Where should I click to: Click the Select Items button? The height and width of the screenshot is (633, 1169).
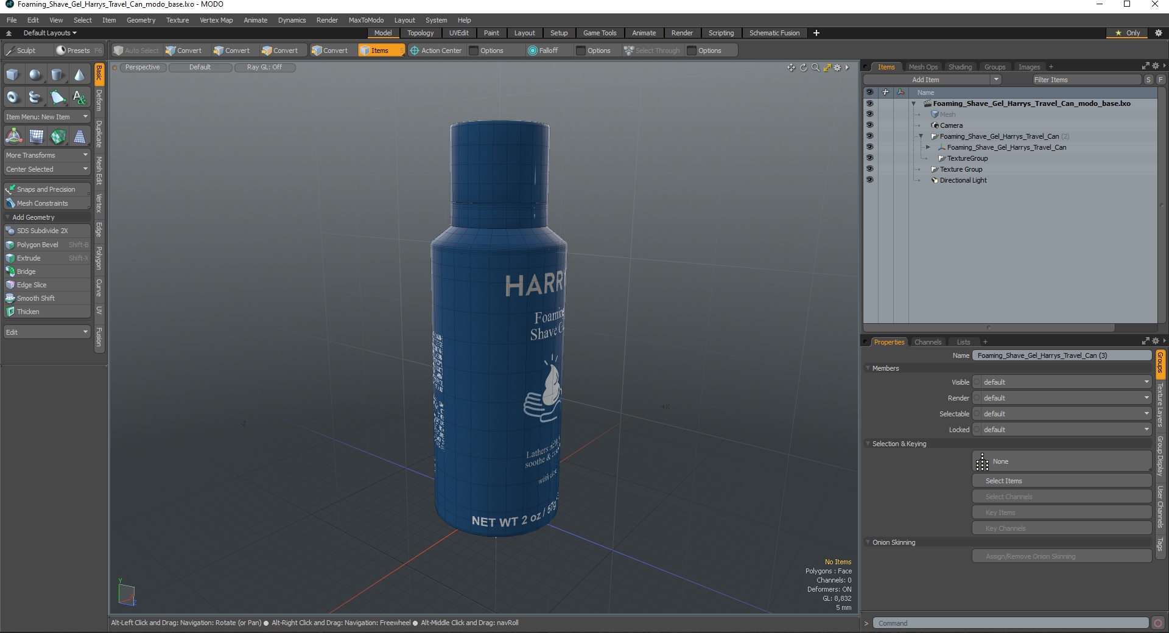(1062, 481)
